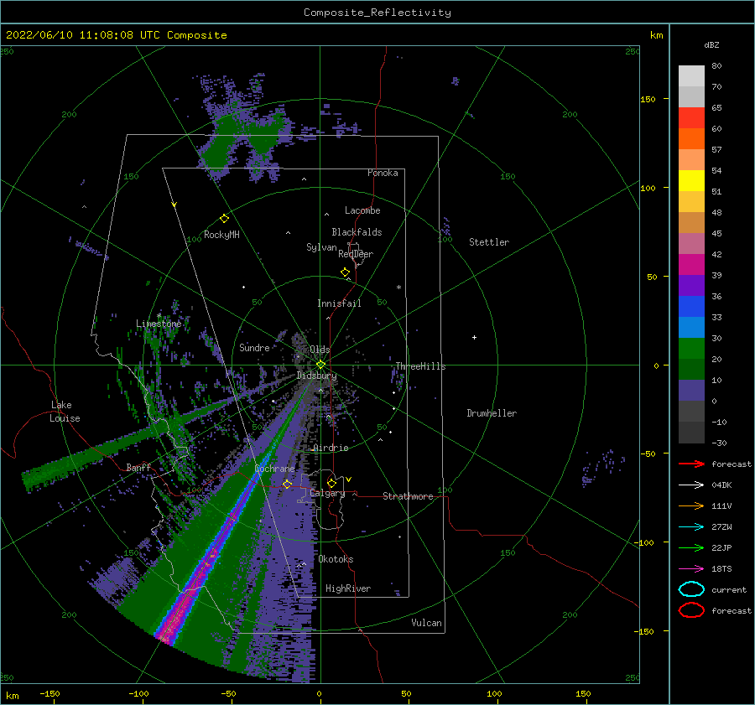Click the orange 111V arrow legend icon
The image size is (755, 705).
pos(691,505)
